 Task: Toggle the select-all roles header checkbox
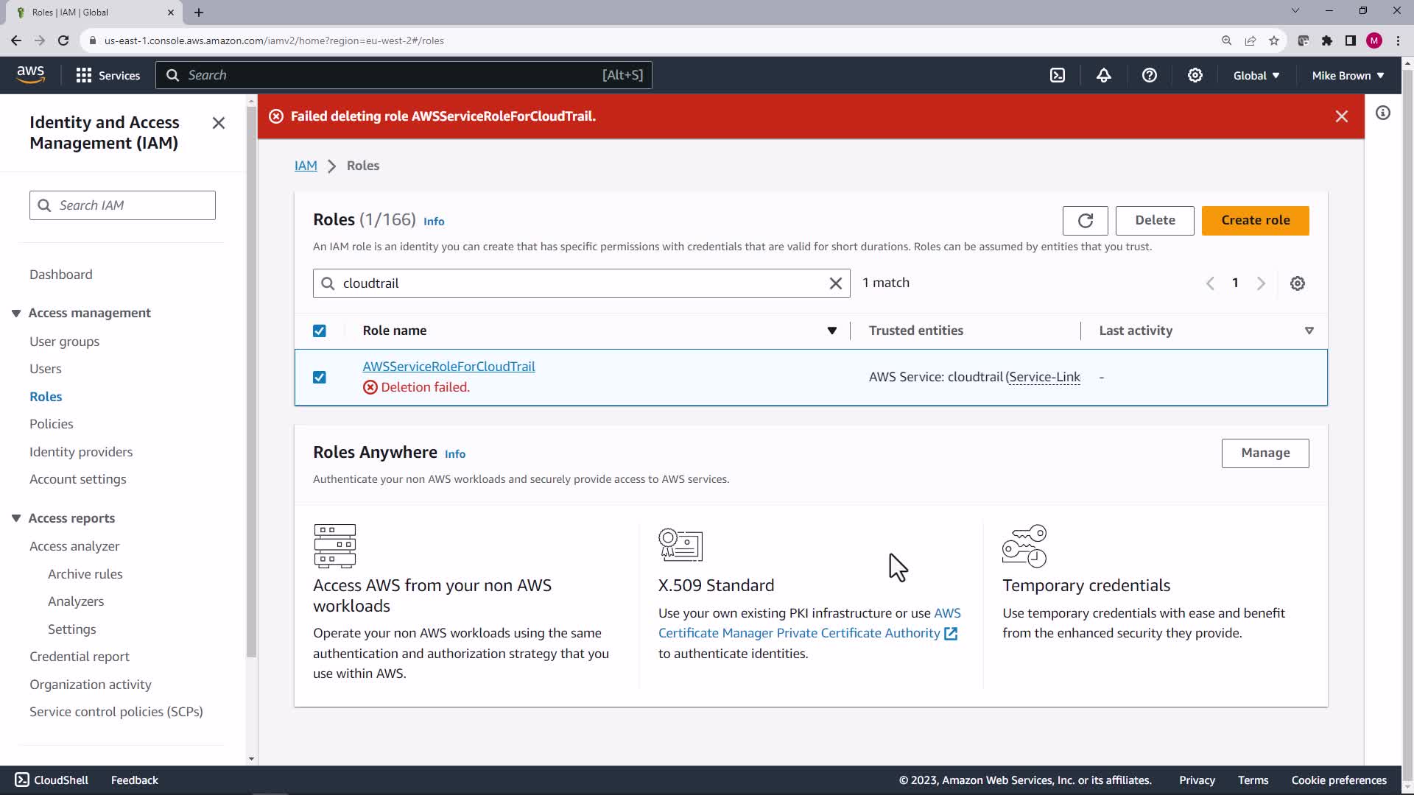pyautogui.click(x=319, y=331)
